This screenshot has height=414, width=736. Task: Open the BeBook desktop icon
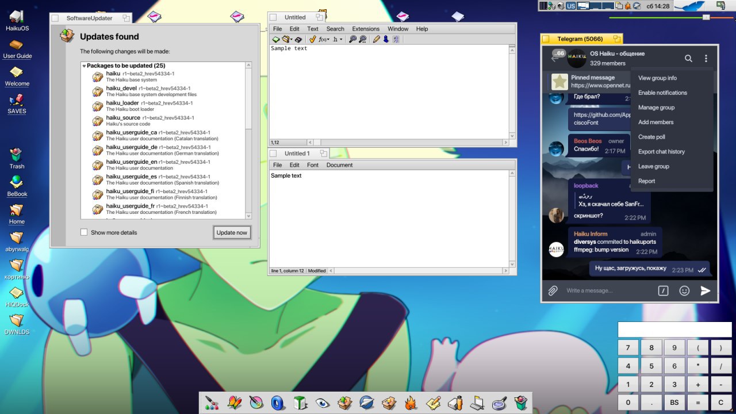pyautogui.click(x=17, y=186)
